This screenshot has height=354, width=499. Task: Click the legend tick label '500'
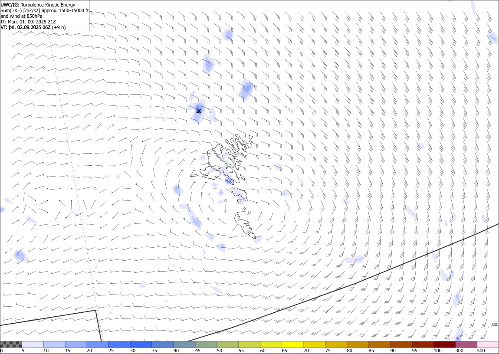[x=481, y=351]
